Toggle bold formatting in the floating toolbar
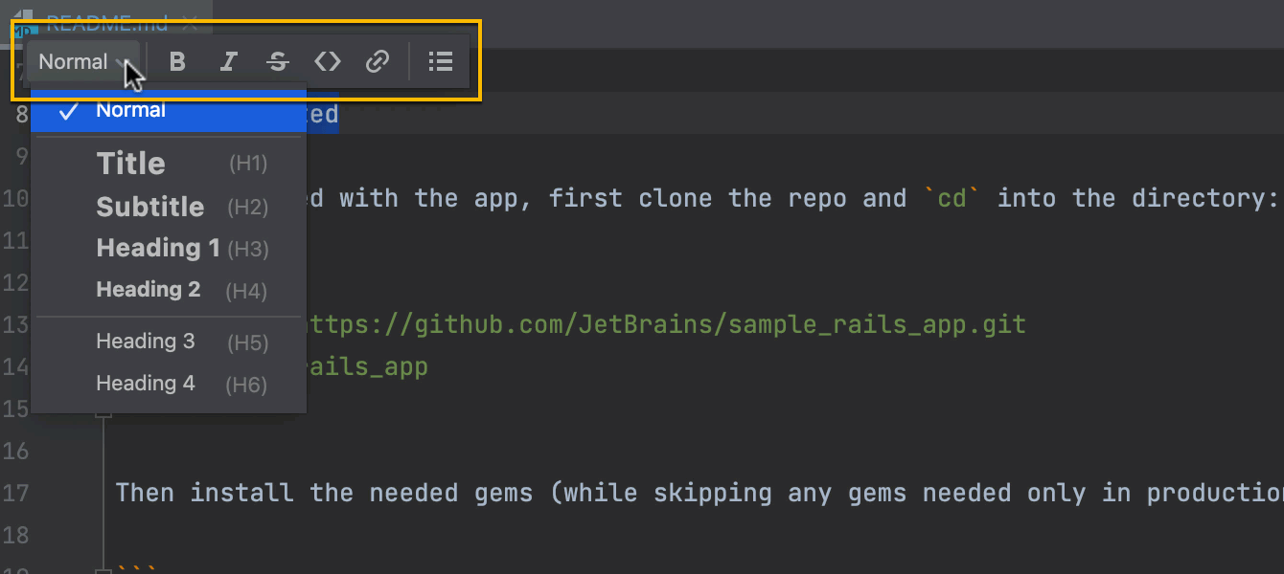The image size is (1284, 574). pyautogui.click(x=177, y=62)
